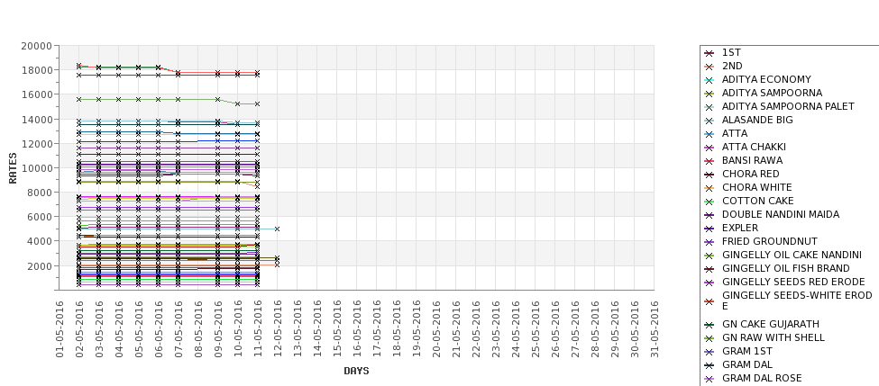
Task: Click the 1ST series marker icon
Action: 710,53
